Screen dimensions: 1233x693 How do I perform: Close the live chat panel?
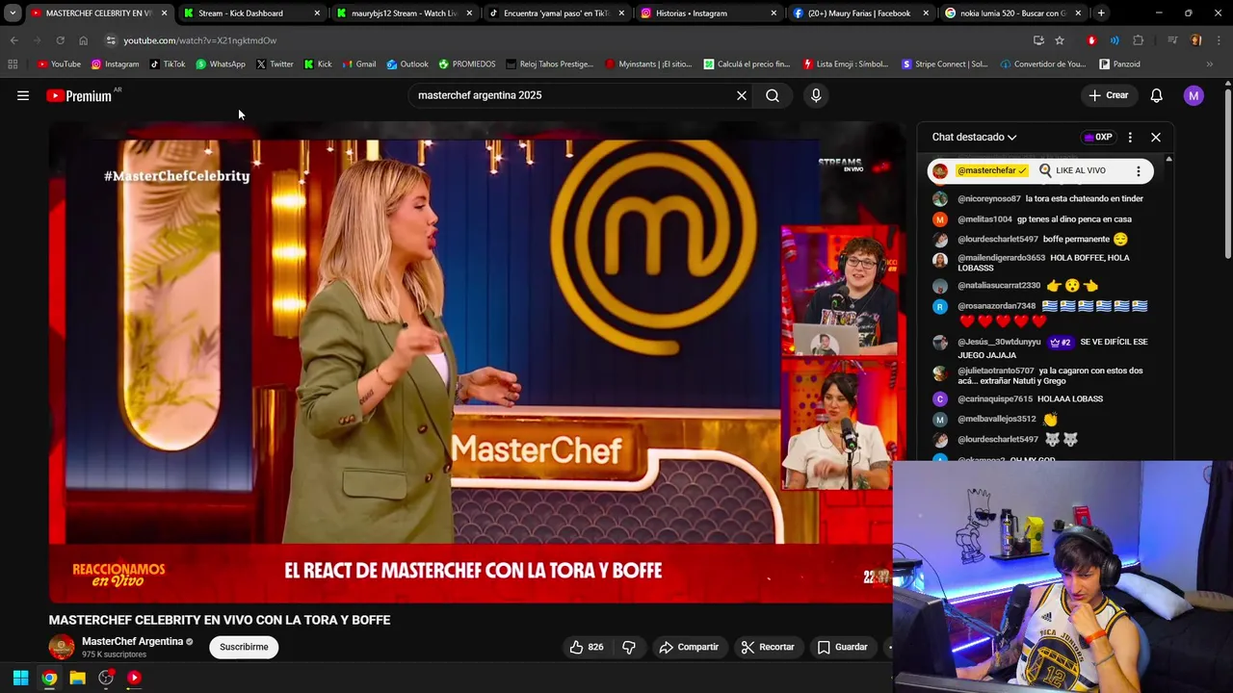coord(1156,137)
